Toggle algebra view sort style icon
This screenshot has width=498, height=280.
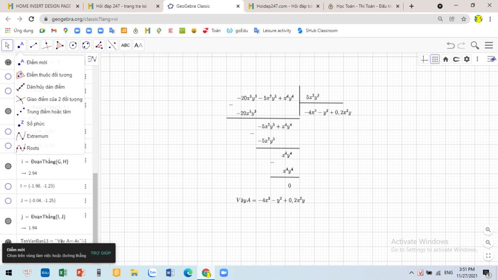92,59
